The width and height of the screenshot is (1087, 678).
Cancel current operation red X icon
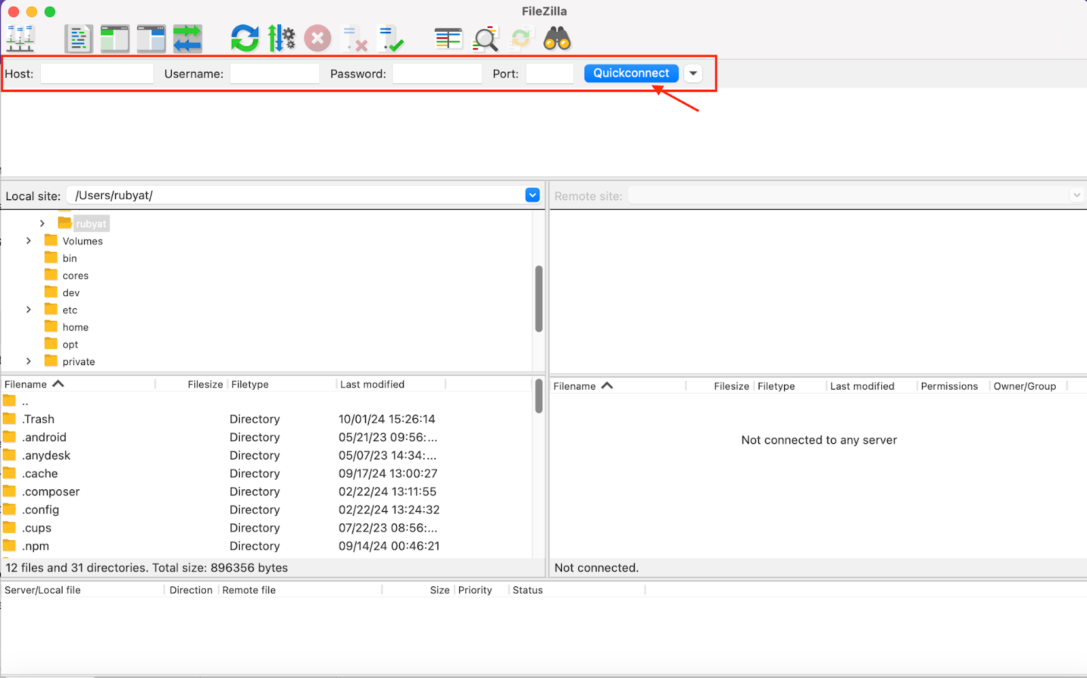coord(317,39)
